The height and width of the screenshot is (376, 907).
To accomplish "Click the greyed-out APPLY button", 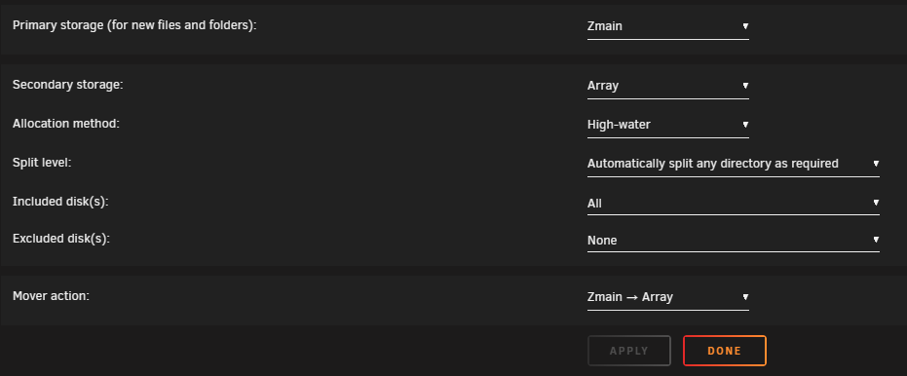I will [628, 351].
